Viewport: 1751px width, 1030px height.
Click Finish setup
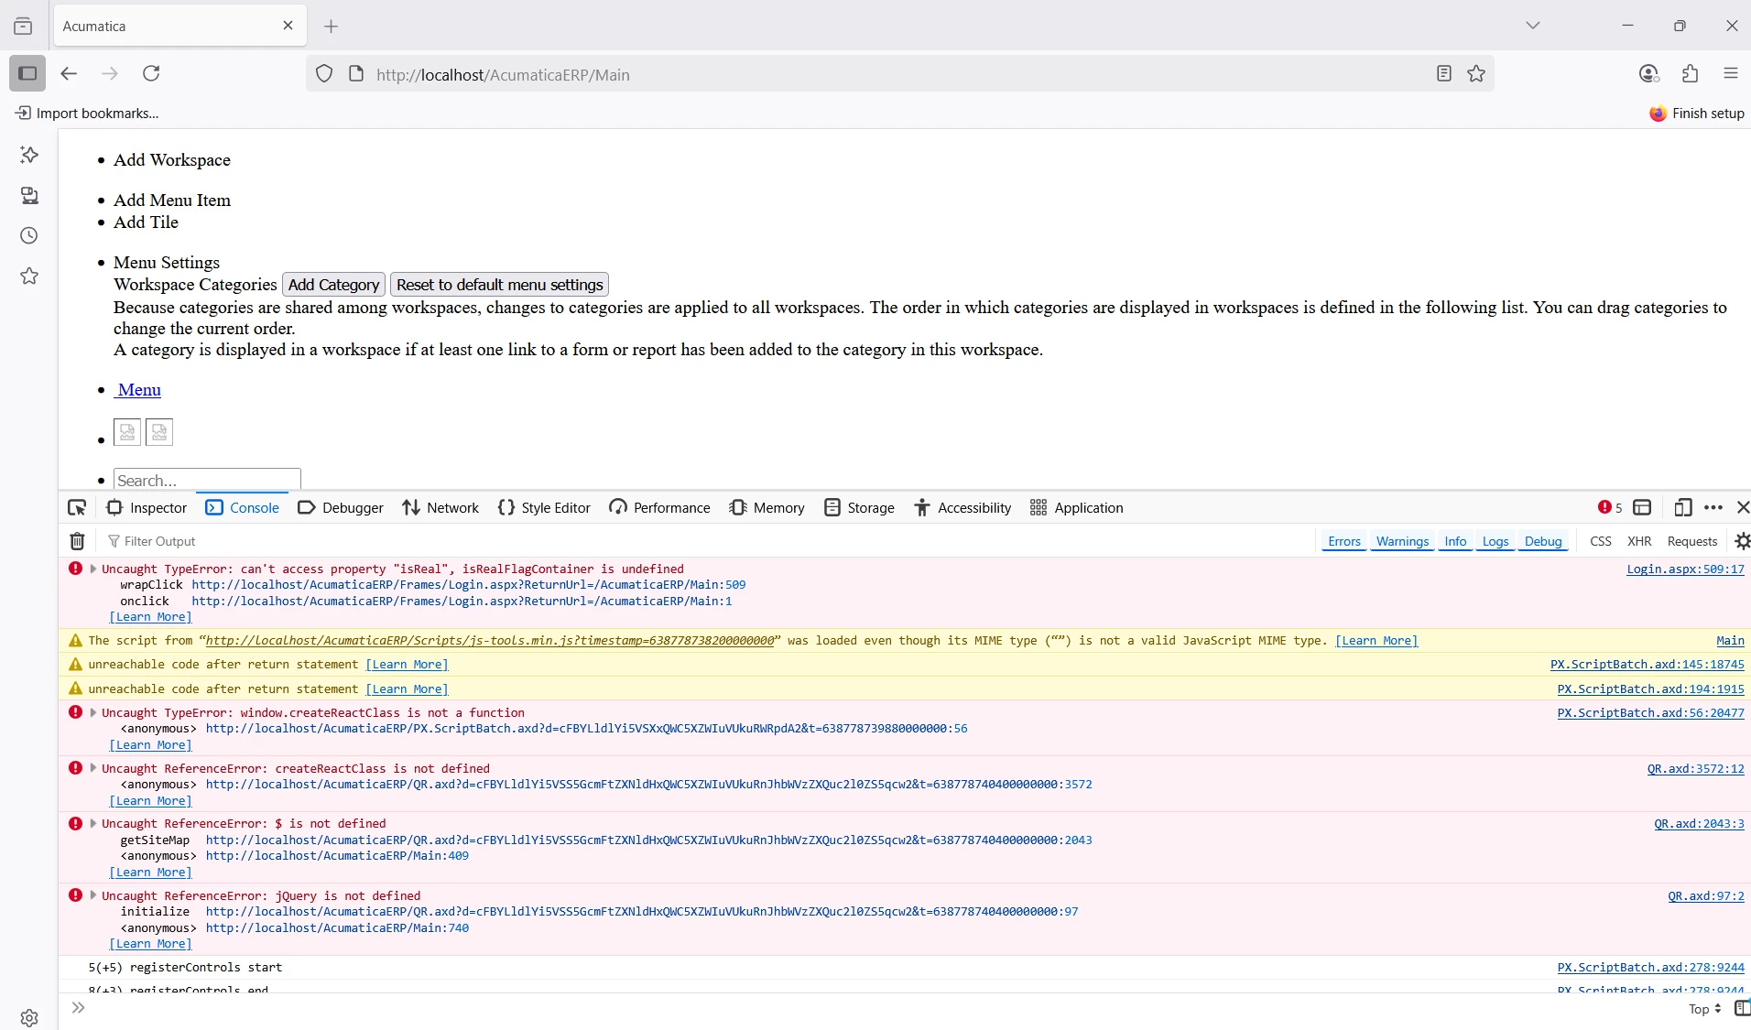click(1697, 114)
